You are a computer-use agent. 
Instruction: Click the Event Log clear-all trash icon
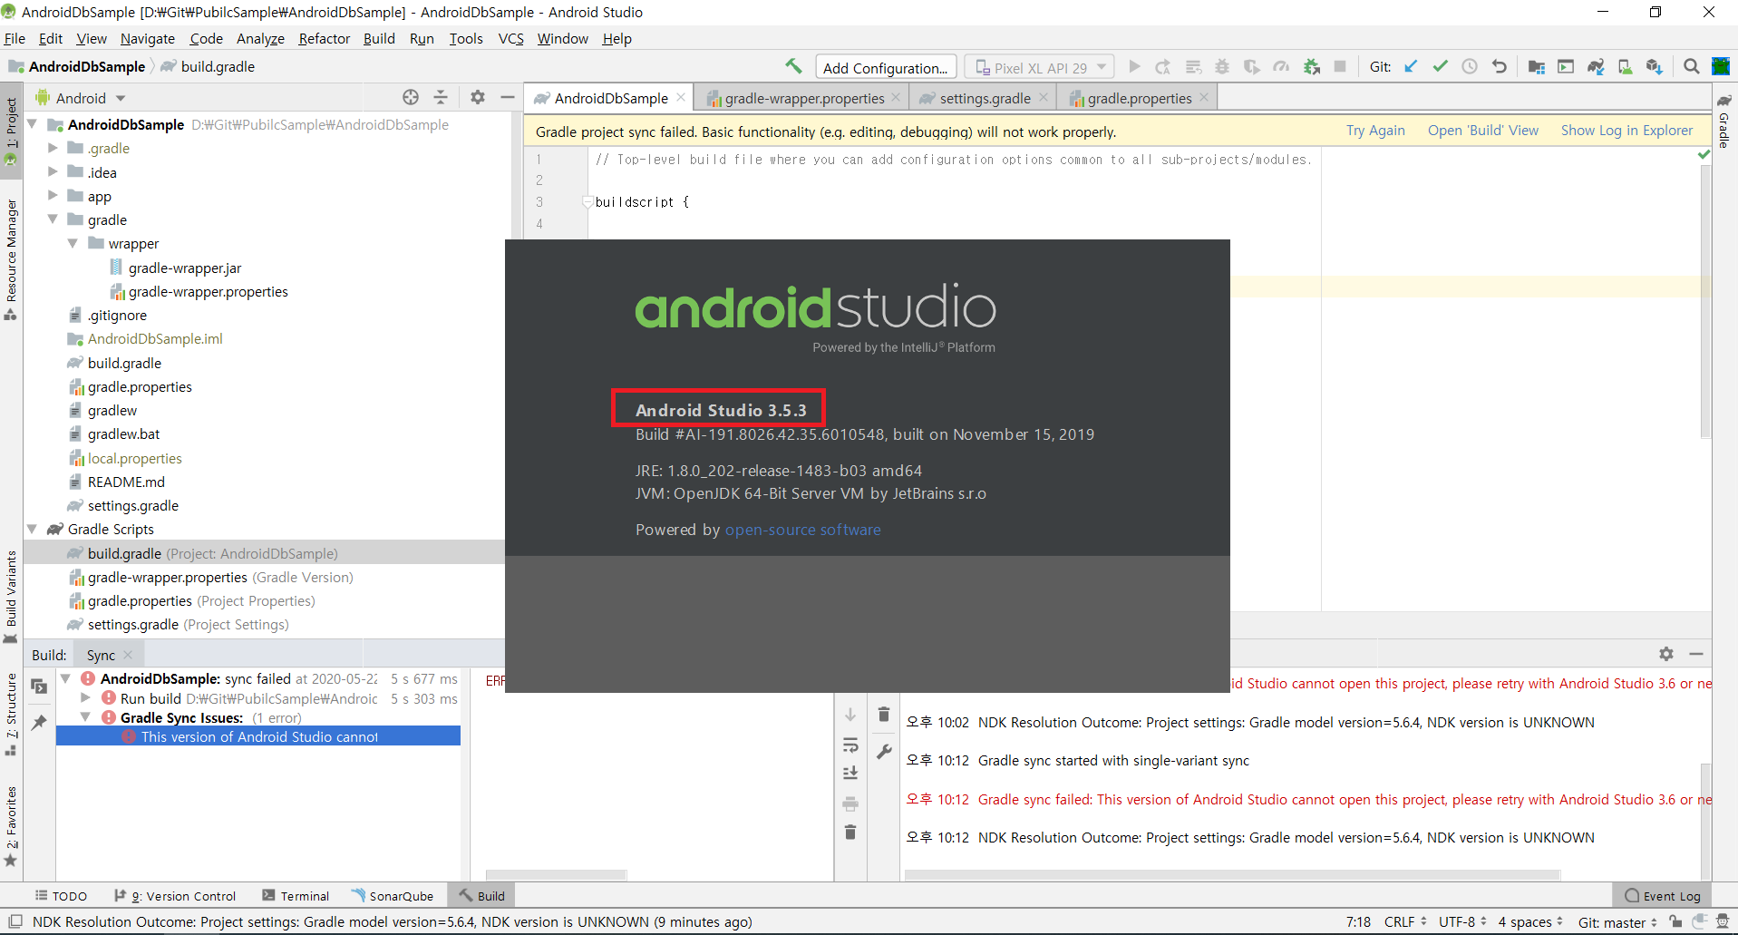(884, 715)
